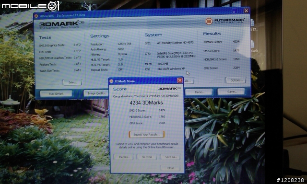Screen dimensions: 307x184
Task: Export results with To Excel button
Action: click(147, 157)
